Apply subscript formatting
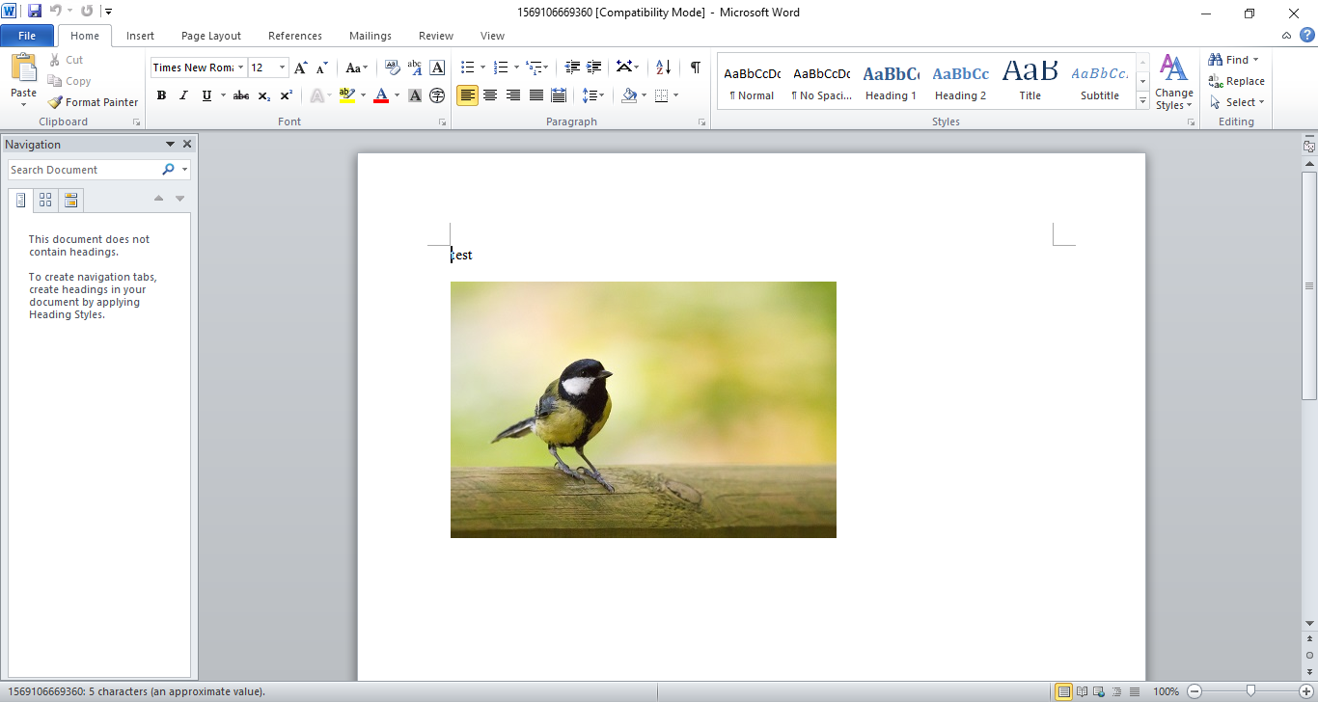 coord(262,94)
